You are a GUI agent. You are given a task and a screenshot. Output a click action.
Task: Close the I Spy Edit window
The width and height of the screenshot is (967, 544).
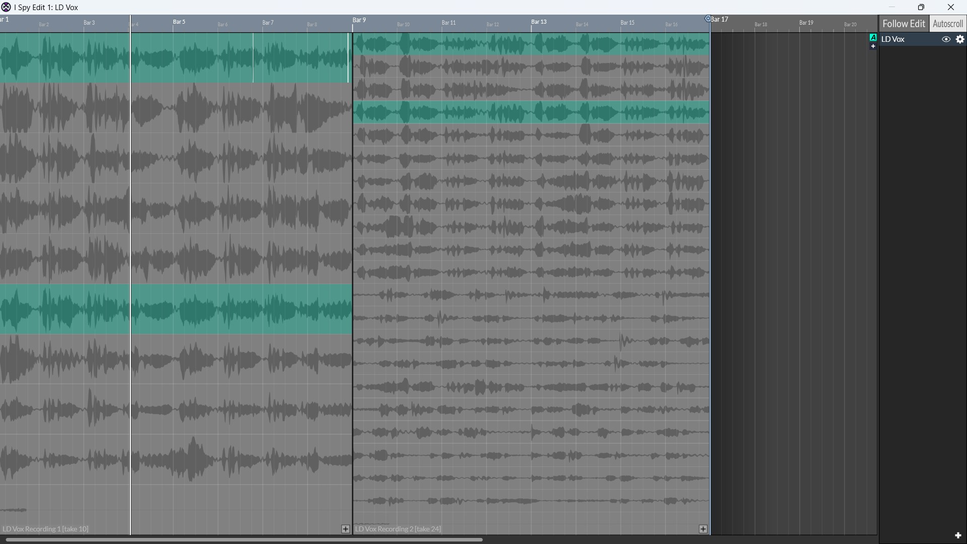950,7
